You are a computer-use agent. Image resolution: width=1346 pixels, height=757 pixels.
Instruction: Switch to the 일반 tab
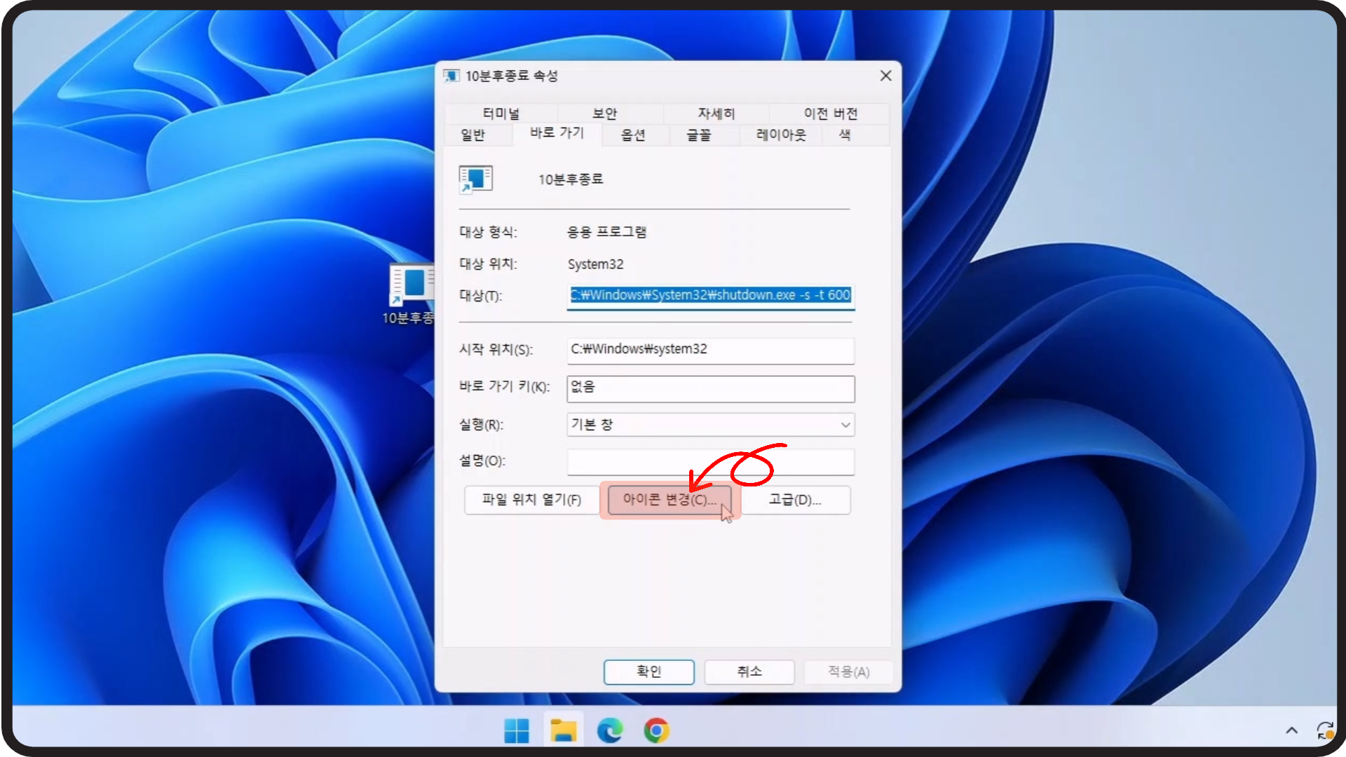coord(473,135)
